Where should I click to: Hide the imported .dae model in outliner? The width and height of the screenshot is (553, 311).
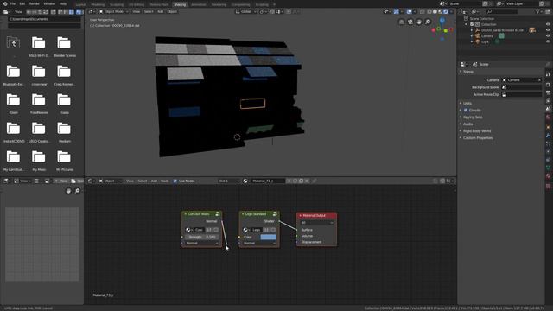(548, 30)
